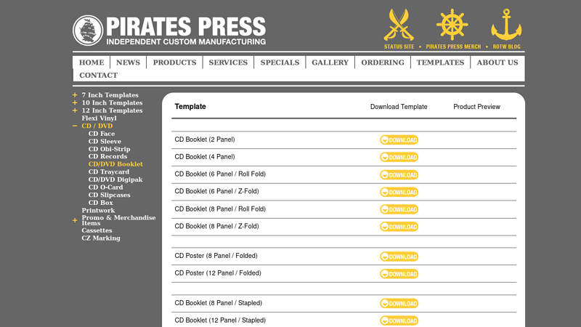Screen dimensions: 581x327
Task: Select 12 Inch Templates in sidebar
Action: [112, 110]
